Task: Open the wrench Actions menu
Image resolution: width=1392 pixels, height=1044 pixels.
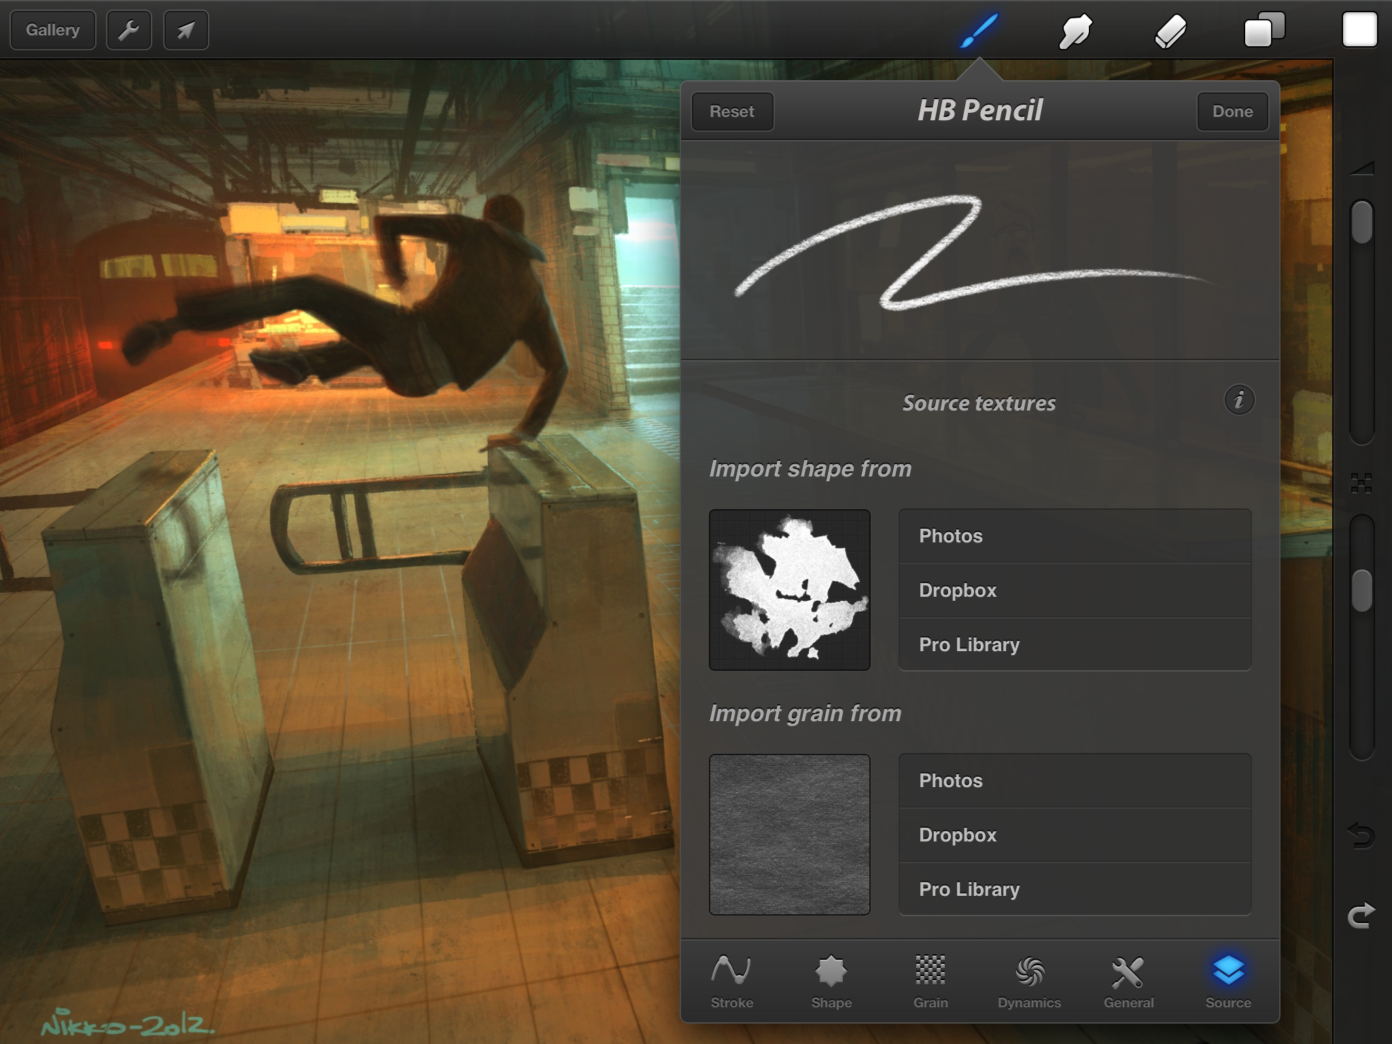Action: 128,31
